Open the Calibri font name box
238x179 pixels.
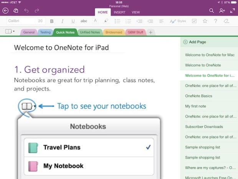tap(20, 21)
